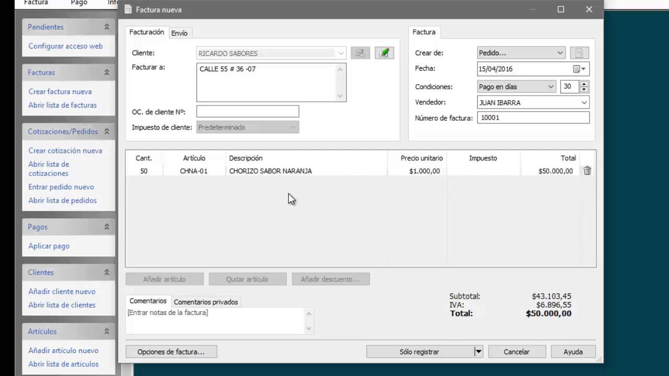This screenshot has width=669, height=376.
Task: Click Crear cotización nueva link
Action: (x=65, y=150)
